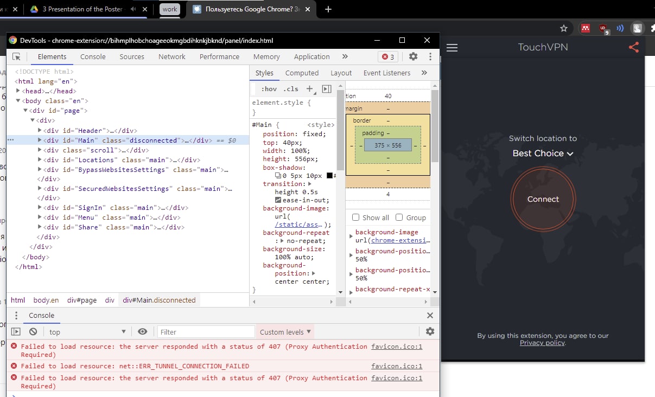Screen dimensions: 655x397
Task: Open the console sidebar panel icon
Action: (x=16, y=331)
